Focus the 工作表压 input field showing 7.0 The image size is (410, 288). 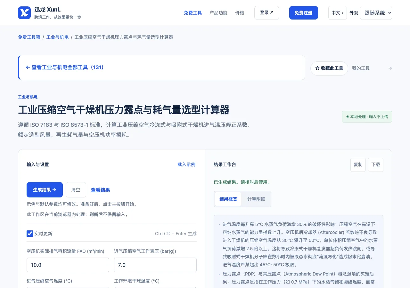(155, 265)
